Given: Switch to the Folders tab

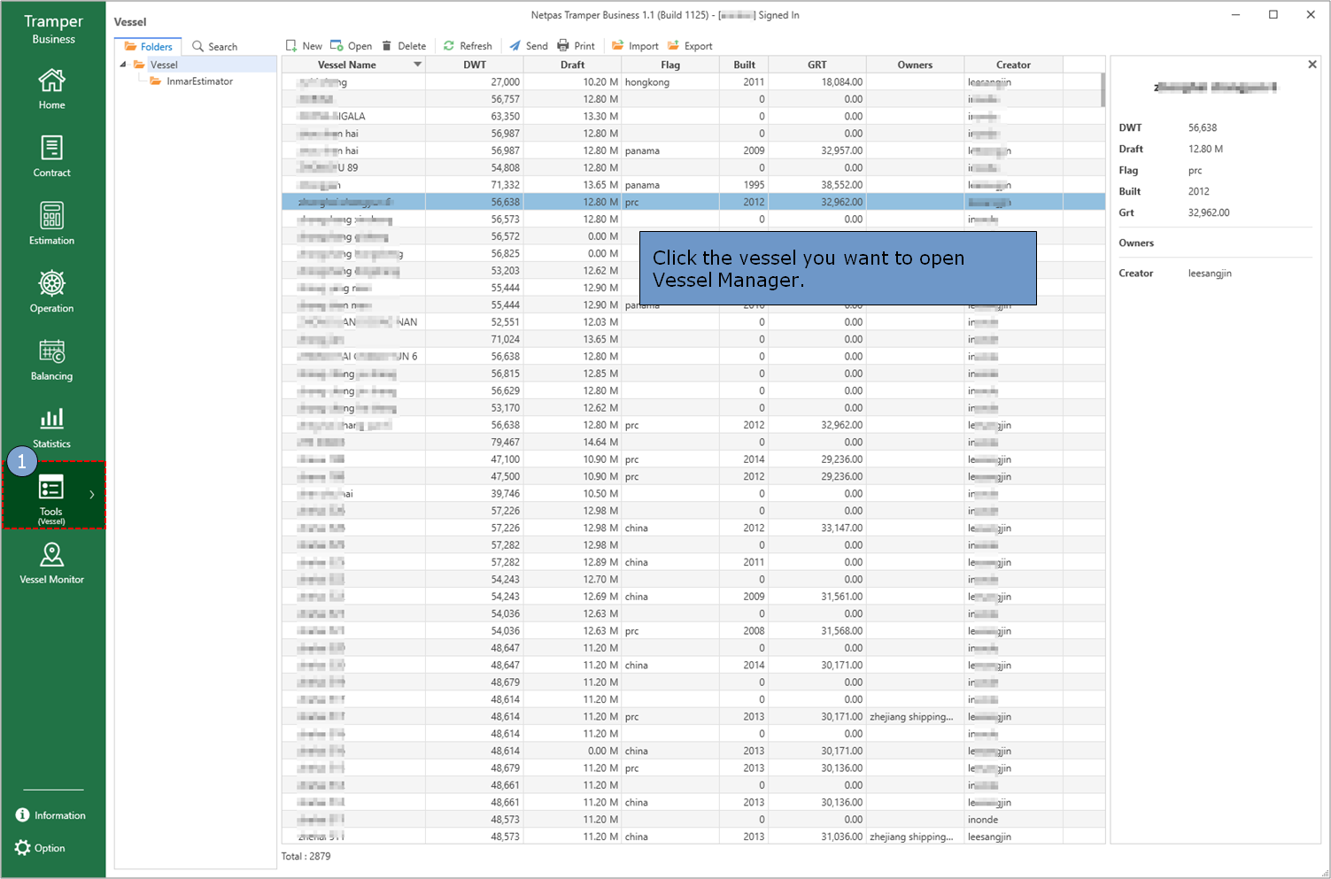Looking at the screenshot, I should point(148,47).
